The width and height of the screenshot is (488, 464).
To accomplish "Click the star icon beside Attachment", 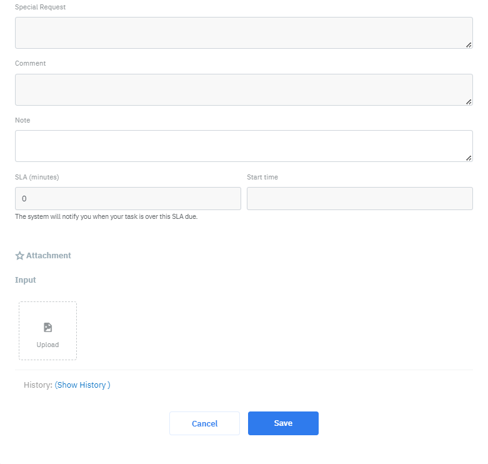I will 19,256.
